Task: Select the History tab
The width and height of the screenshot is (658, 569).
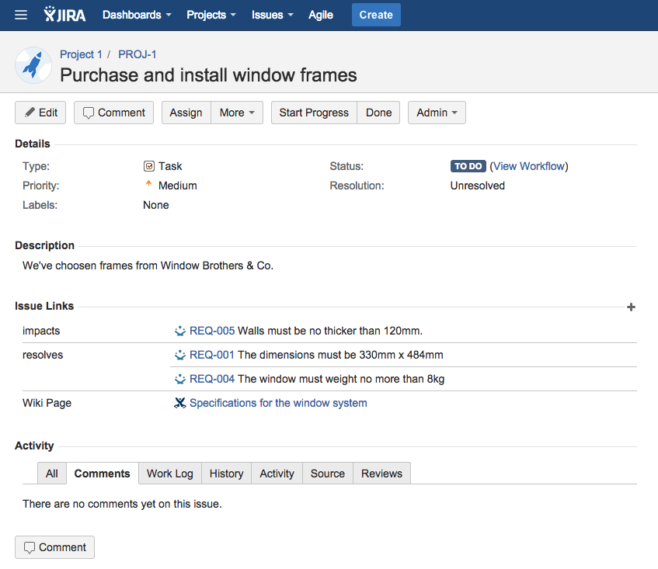Action: pyautogui.click(x=226, y=474)
